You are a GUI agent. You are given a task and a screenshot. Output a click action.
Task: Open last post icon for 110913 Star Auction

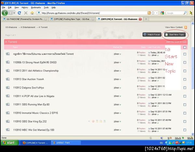click(149, 78)
